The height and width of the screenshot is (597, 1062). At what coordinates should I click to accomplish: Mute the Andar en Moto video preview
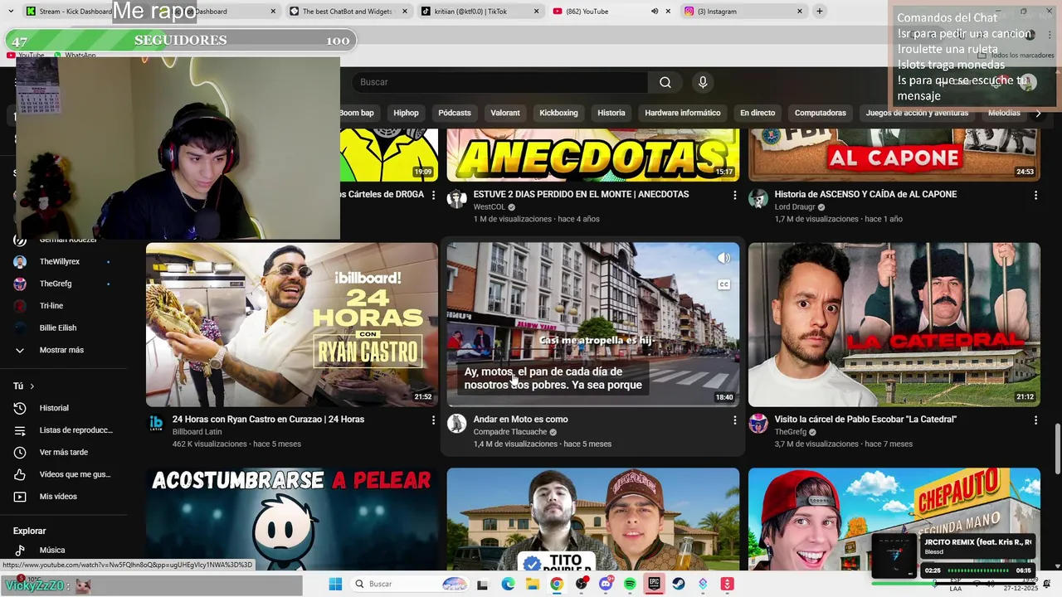click(x=723, y=258)
